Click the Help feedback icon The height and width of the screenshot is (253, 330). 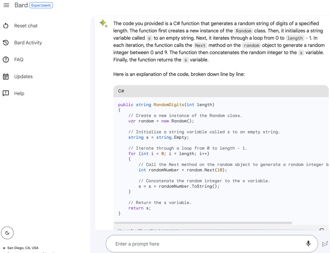6,93
